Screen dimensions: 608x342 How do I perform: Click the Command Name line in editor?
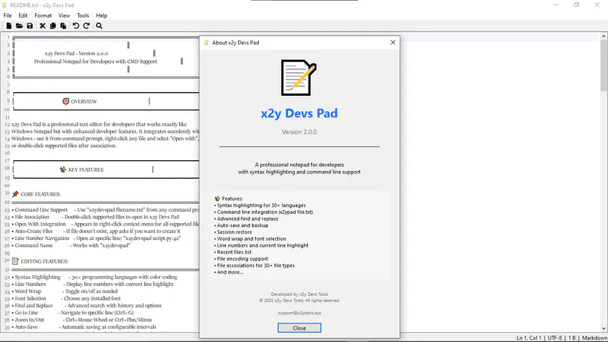[71, 245]
